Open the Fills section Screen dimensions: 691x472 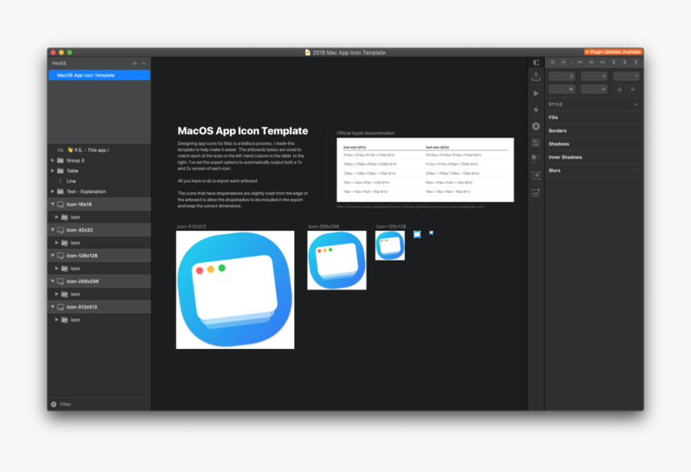[x=594, y=117]
